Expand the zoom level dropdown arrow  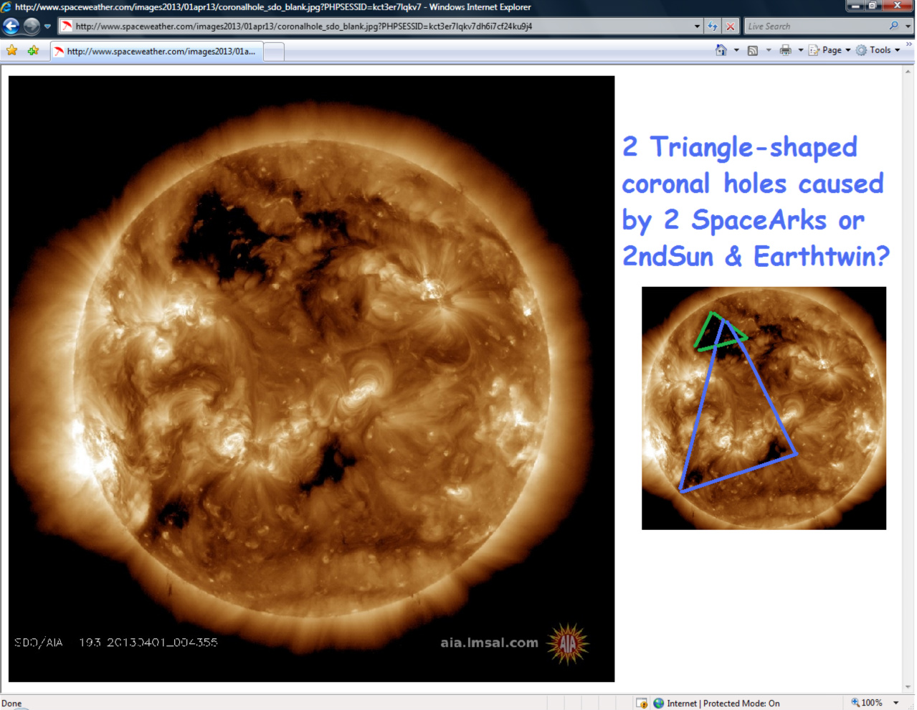point(895,703)
